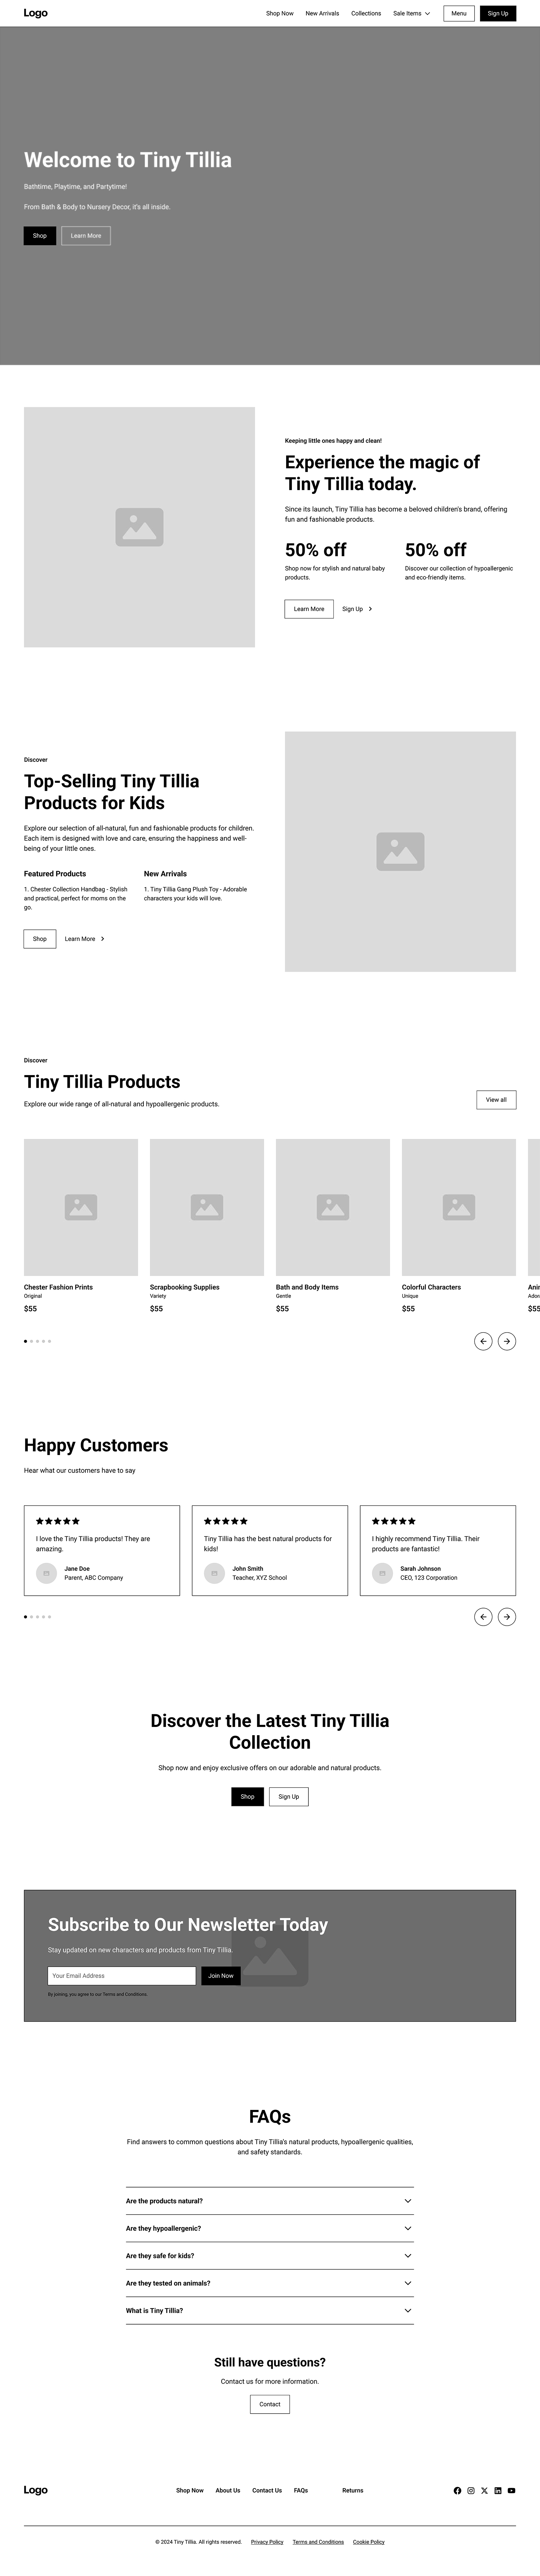Expand the Sale Items dropdown menu

pos(411,13)
